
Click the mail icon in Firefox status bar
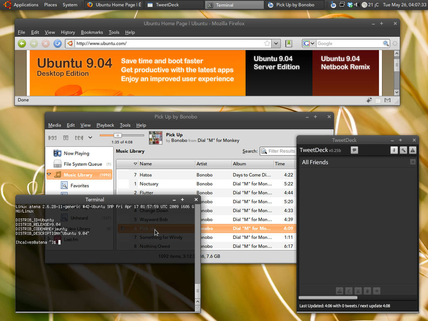pyautogui.click(x=387, y=100)
